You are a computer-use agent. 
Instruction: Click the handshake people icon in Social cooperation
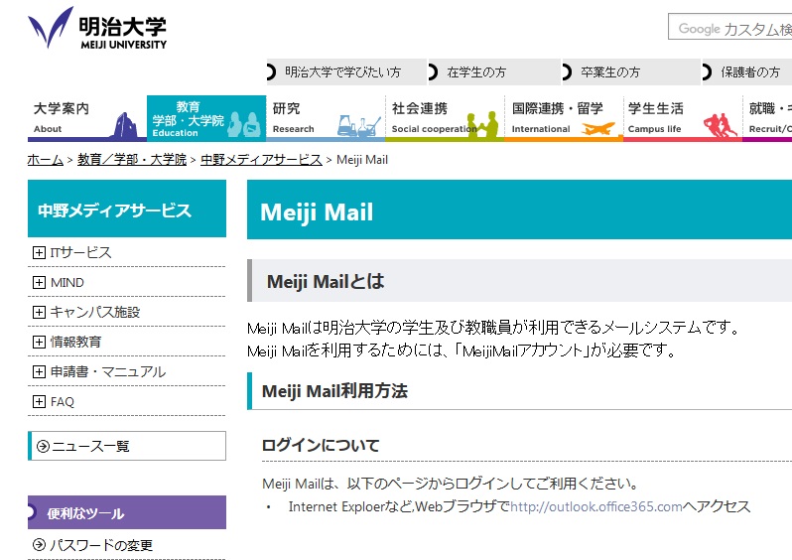coord(483,124)
